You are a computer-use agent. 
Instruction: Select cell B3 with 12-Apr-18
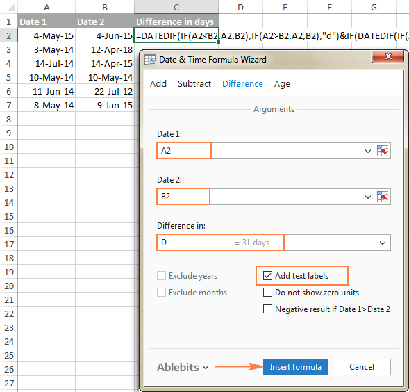[105, 49]
